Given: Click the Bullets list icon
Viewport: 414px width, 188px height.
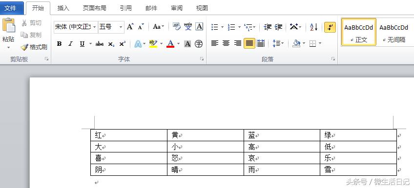Looking at the screenshot, I should click(x=215, y=27).
